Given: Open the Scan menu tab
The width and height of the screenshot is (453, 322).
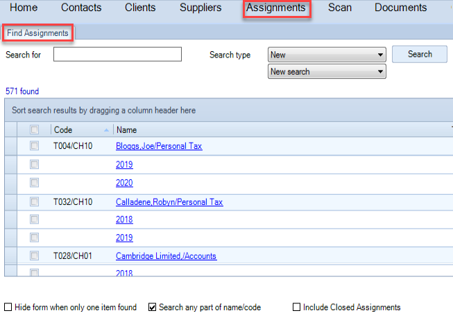Looking at the screenshot, I should pos(340,8).
